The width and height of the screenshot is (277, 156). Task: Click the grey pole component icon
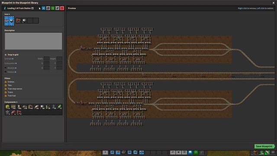pyautogui.click(x=54, y=107)
